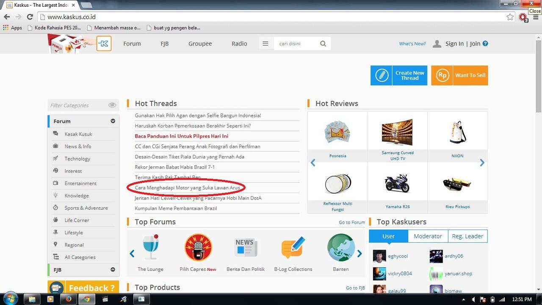Open Windows Start button
This screenshot has height=305, width=542.
[x=10, y=298]
